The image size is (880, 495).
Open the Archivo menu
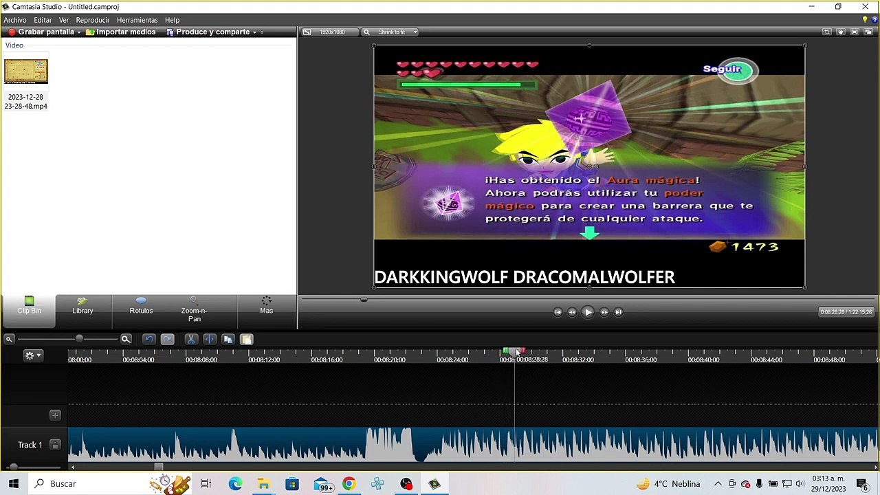tap(15, 20)
